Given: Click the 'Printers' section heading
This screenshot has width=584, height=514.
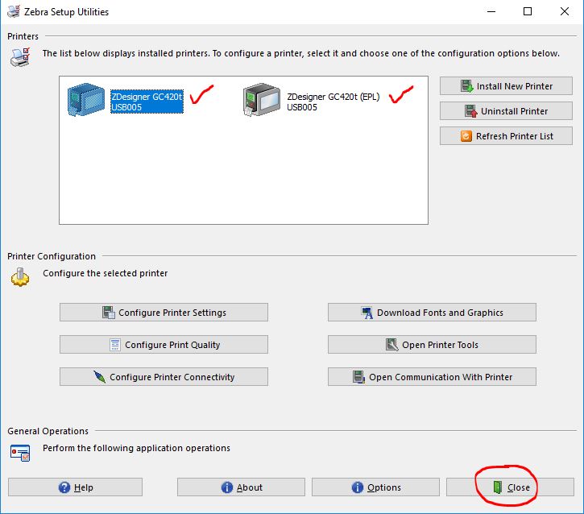Looking at the screenshot, I should tap(23, 36).
